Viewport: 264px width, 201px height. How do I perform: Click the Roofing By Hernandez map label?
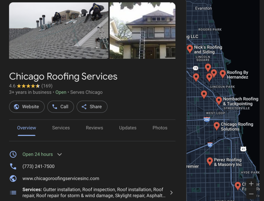coord(237,75)
